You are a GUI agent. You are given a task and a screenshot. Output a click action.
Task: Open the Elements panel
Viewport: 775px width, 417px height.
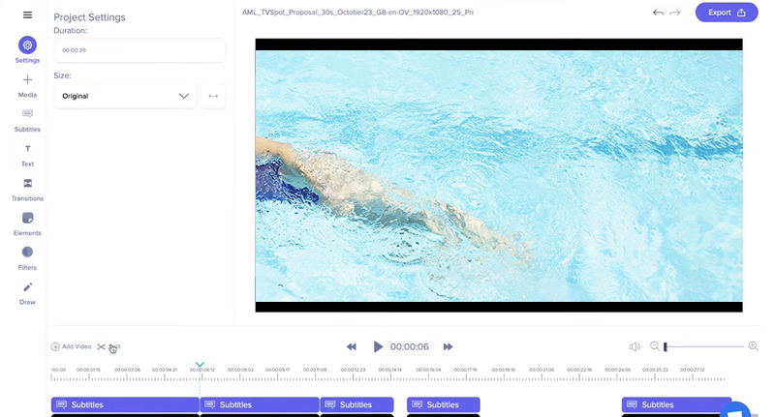[27, 224]
